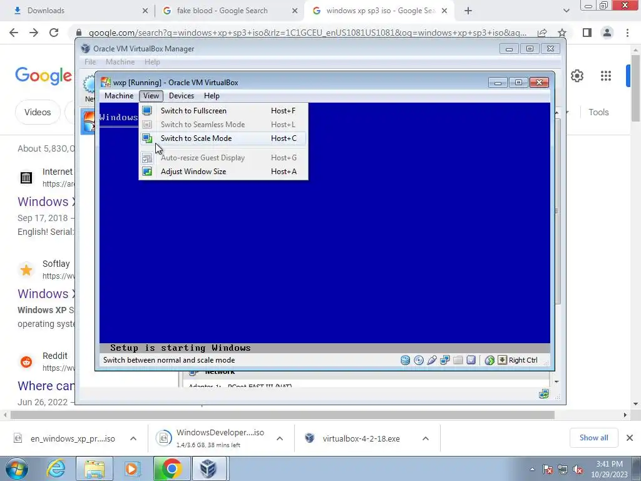Go back in Chrome history
Viewport: 641px width, 481px height.
[14, 33]
